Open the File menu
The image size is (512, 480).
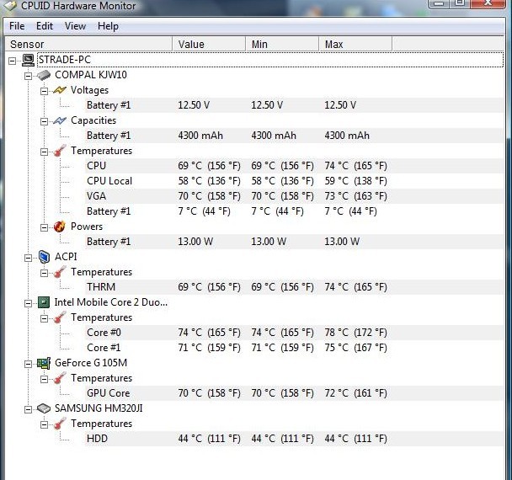(17, 26)
